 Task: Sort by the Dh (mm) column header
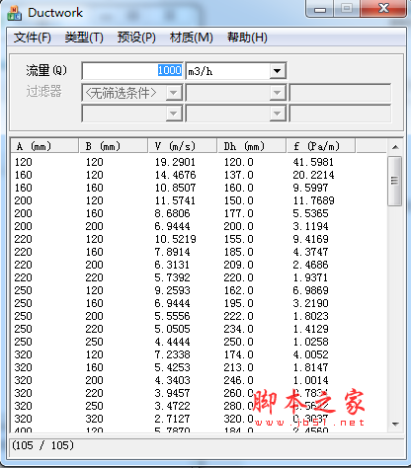coord(252,146)
